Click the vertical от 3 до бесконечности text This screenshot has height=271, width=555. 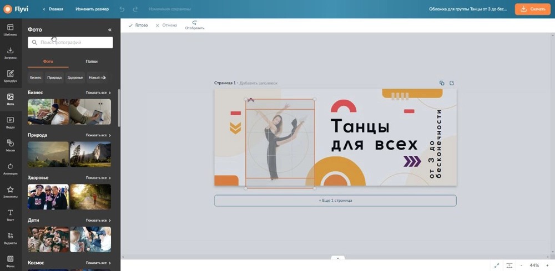(x=435, y=144)
